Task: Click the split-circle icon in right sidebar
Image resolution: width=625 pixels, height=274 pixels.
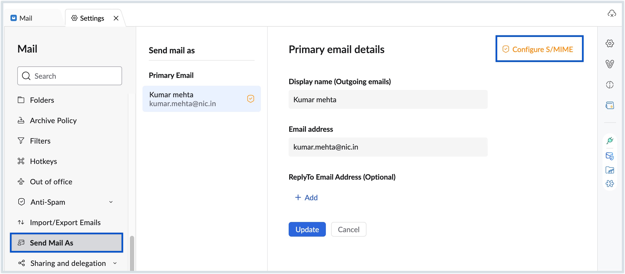Action: (x=610, y=85)
